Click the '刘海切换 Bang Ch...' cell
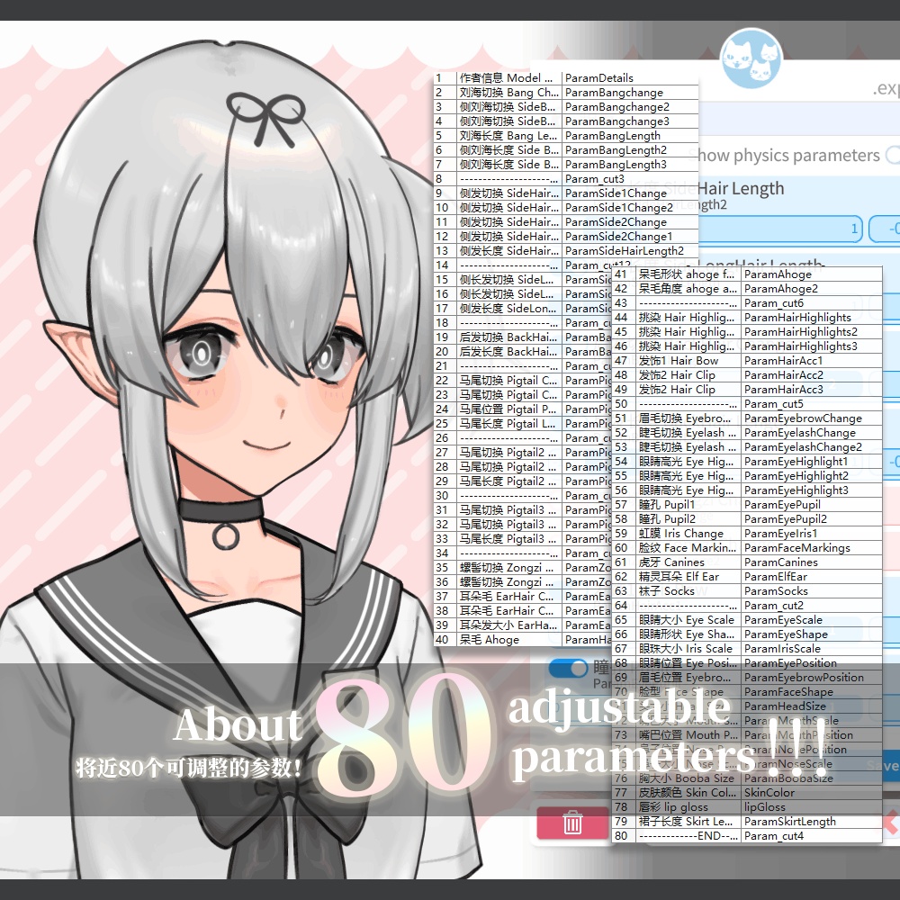This screenshot has height=900, width=900. tap(509, 93)
